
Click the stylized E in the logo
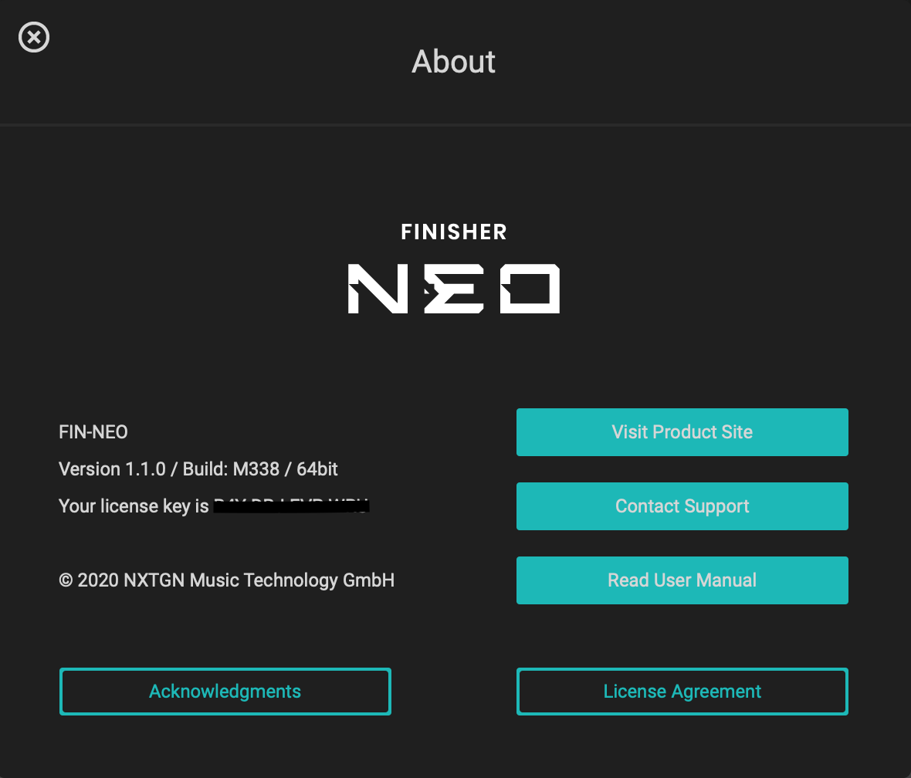(x=454, y=289)
